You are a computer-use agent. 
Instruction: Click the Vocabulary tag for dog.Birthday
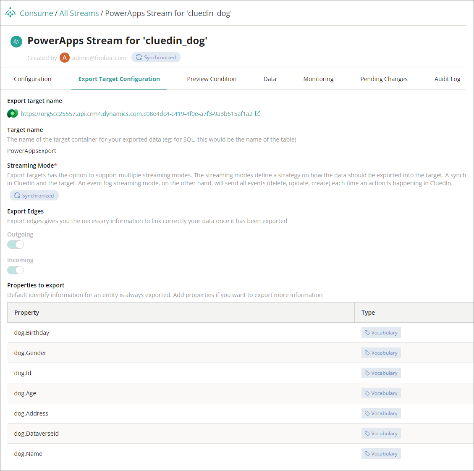[381, 332]
